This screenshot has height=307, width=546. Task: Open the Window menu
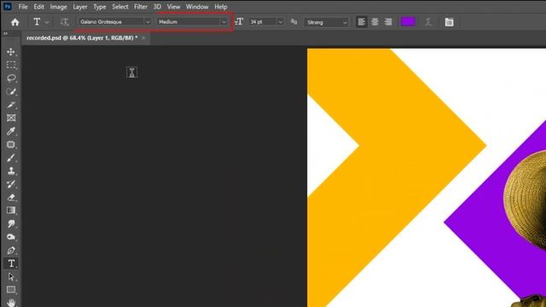(197, 7)
